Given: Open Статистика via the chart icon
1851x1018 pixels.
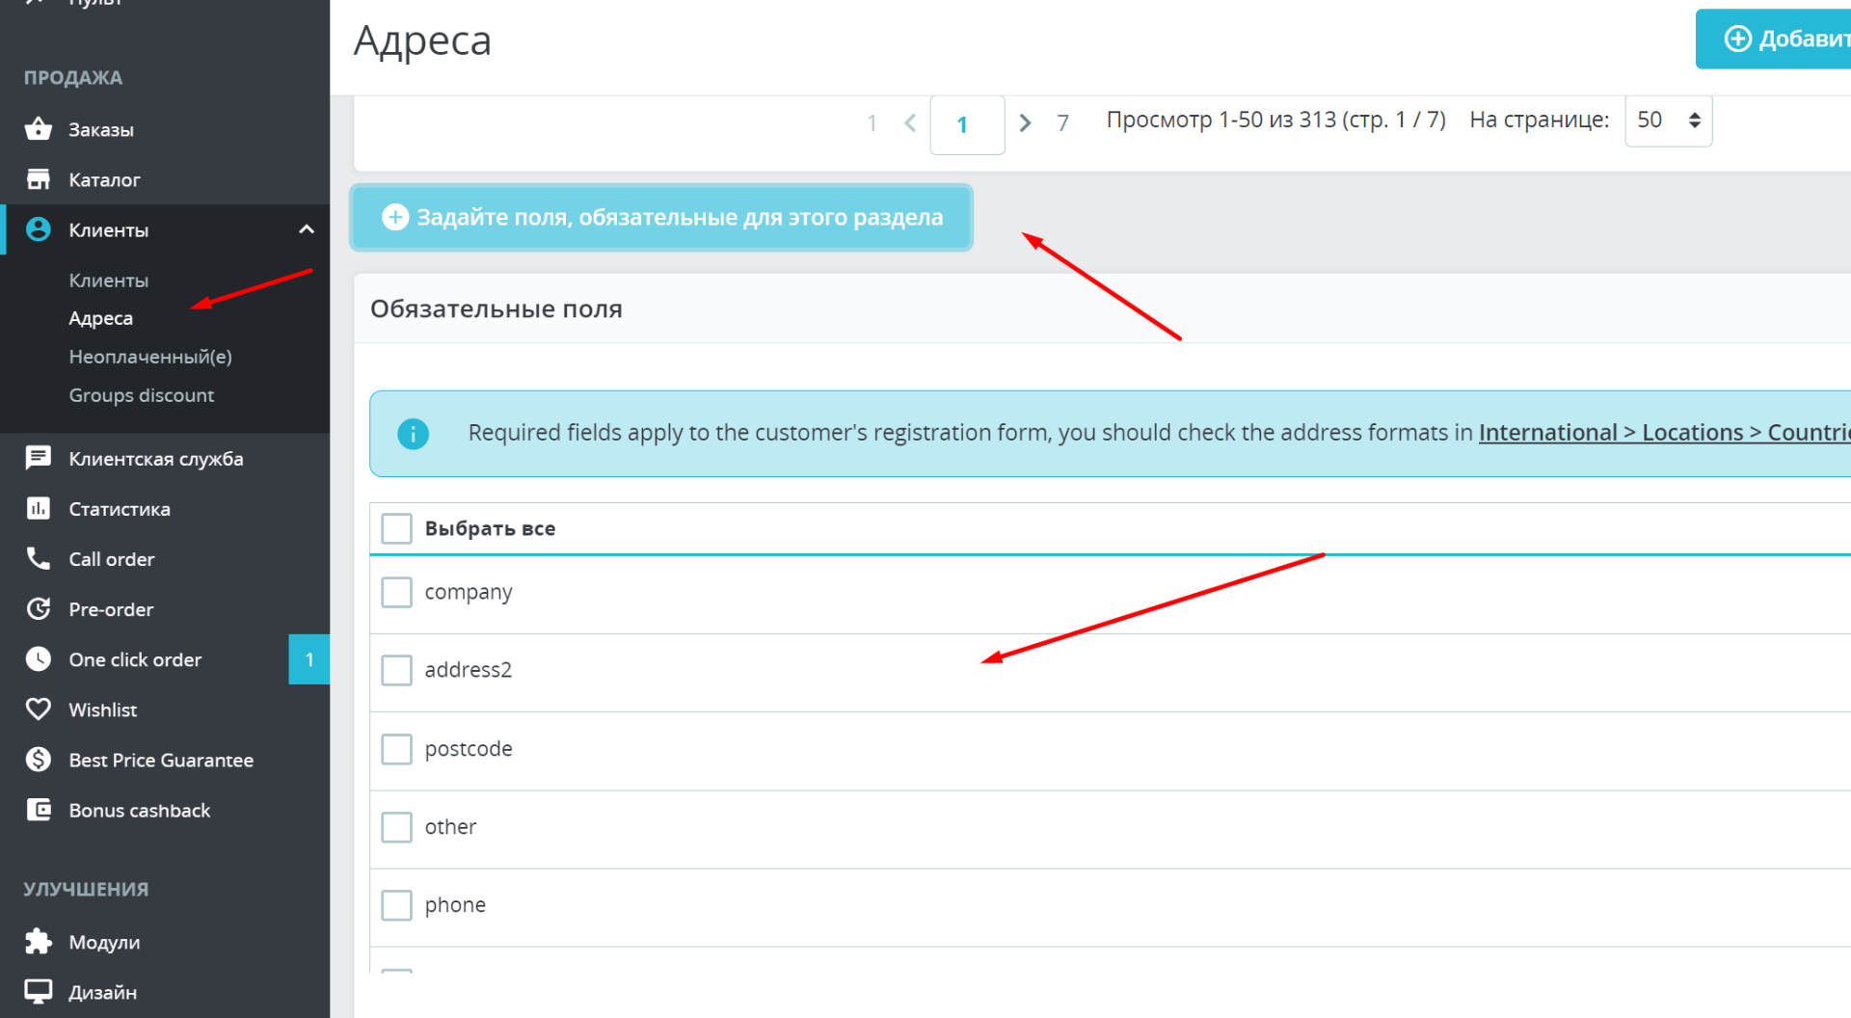Looking at the screenshot, I should tap(38, 508).
